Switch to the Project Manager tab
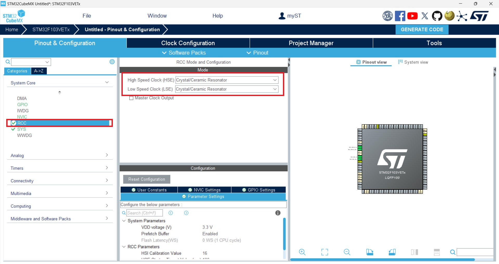 311,43
